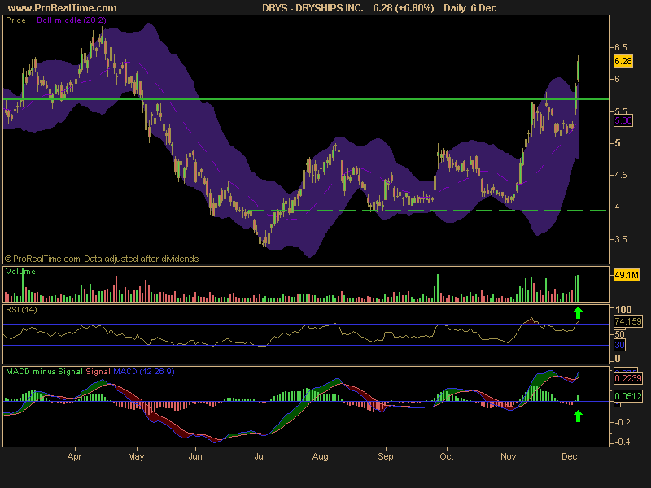Select the MACD minus Signal legend label
This screenshot has width=651, height=488.
45,372
